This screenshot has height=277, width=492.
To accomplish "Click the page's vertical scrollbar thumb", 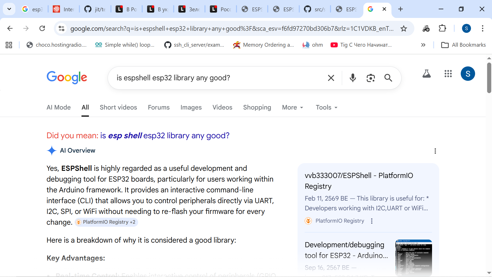I will [x=489, y=77].
